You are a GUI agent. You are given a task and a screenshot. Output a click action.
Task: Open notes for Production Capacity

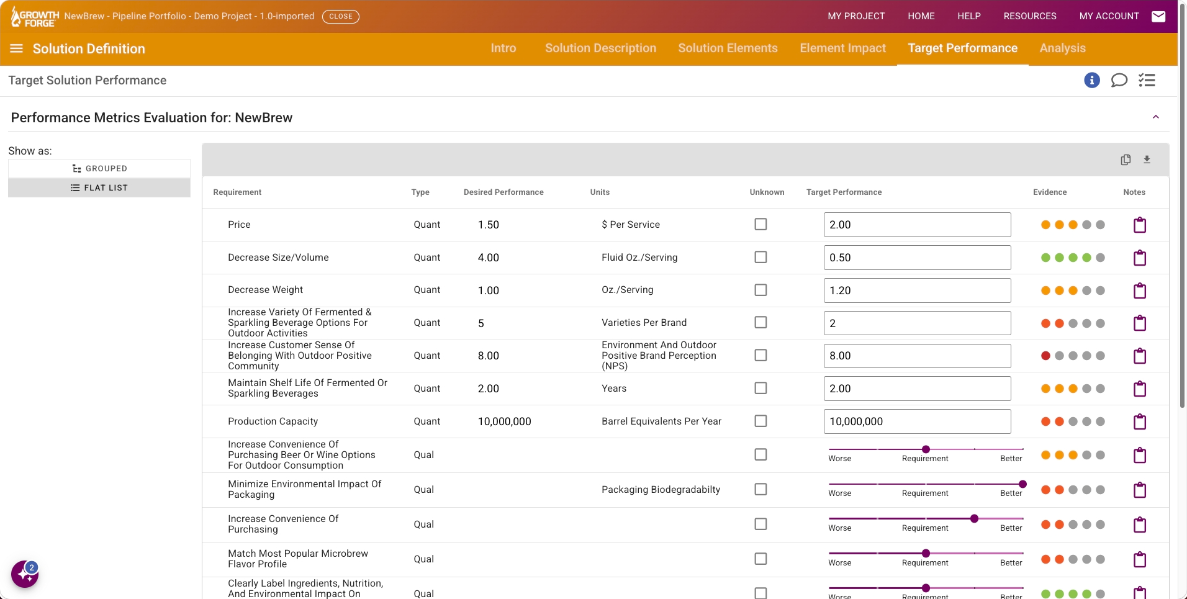point(1140,421)
